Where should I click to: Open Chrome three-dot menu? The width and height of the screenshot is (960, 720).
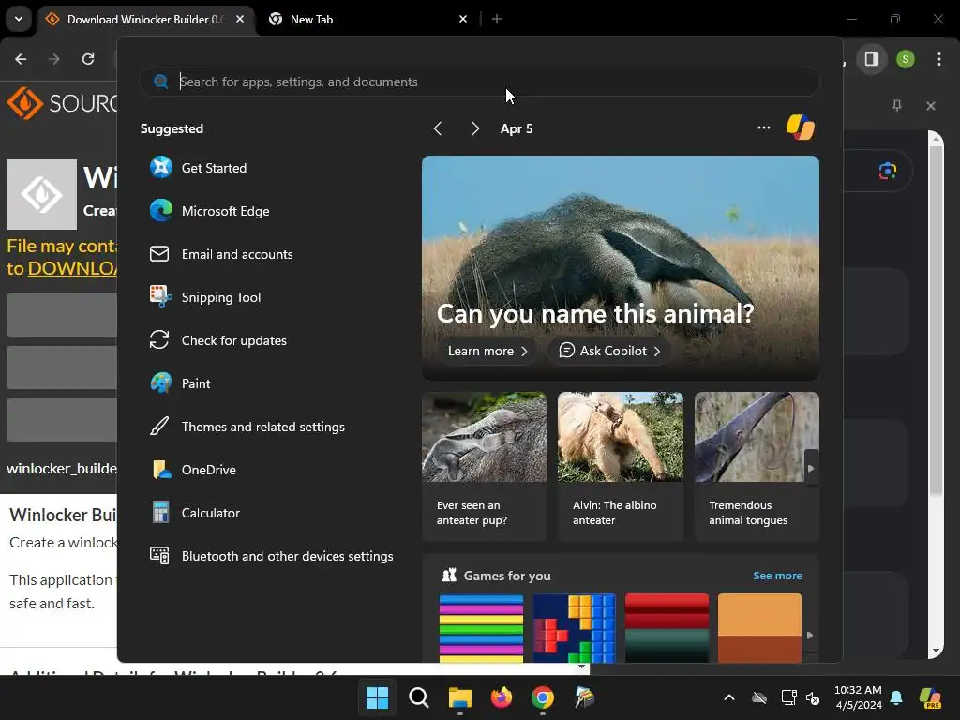click(x=939, y=59)
